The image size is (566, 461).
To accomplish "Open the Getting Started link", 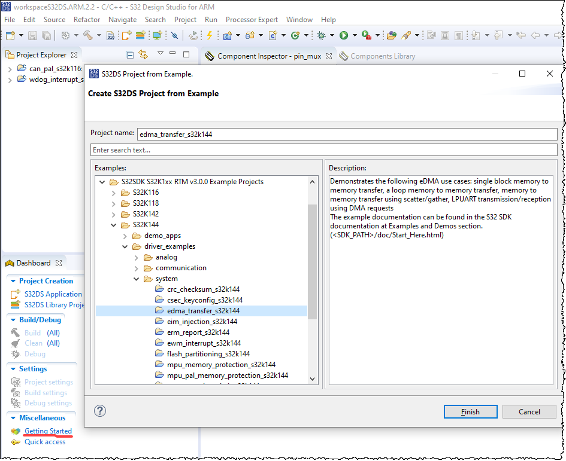I will (x=49, y=431).
